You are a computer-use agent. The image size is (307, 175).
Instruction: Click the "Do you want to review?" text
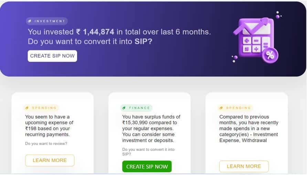46,143
